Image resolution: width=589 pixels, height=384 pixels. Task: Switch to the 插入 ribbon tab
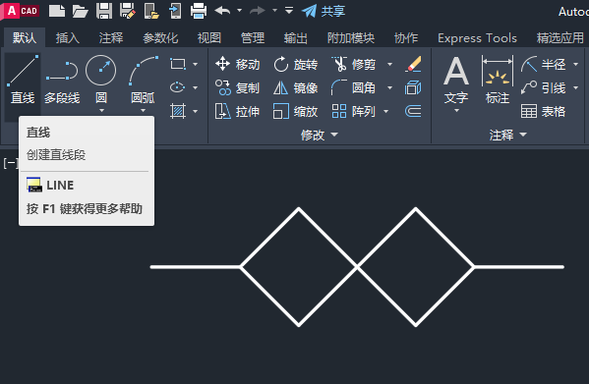[x=68, y=38]
